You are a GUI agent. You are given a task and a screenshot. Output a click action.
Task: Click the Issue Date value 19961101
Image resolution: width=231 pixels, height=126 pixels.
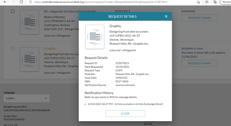pyautogui.click(x=121, y=78)
